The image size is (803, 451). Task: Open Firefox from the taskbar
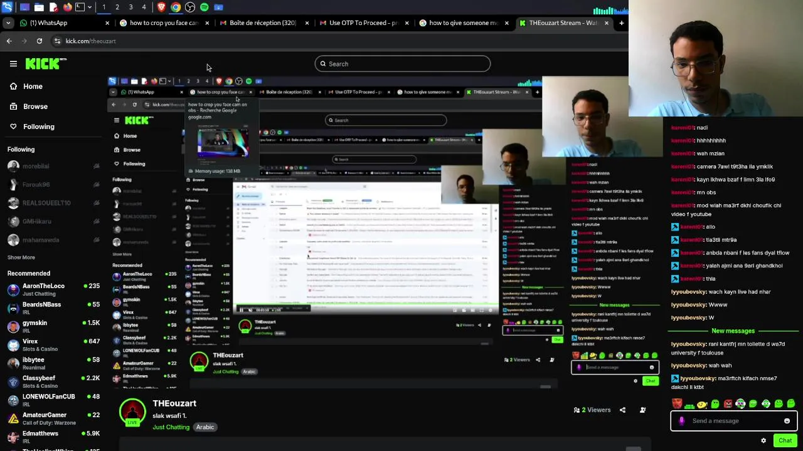tap(67, 8)
